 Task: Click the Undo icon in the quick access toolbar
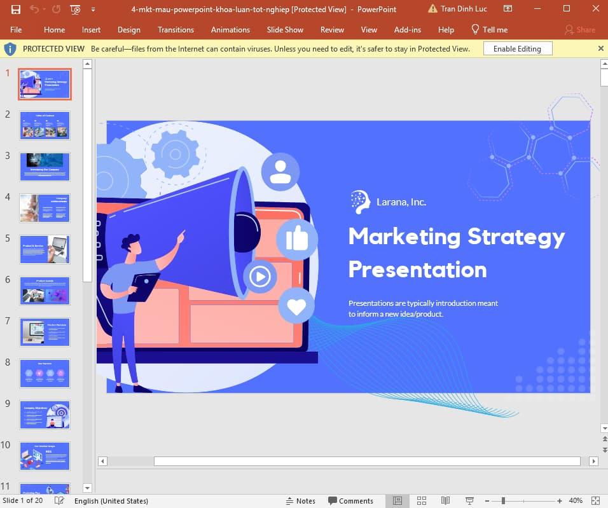click(34, 9)
